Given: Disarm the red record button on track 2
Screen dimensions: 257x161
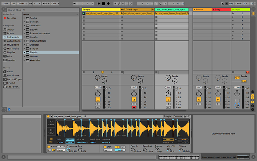Looking at the screenshot, I should click(x=134, y=107).
